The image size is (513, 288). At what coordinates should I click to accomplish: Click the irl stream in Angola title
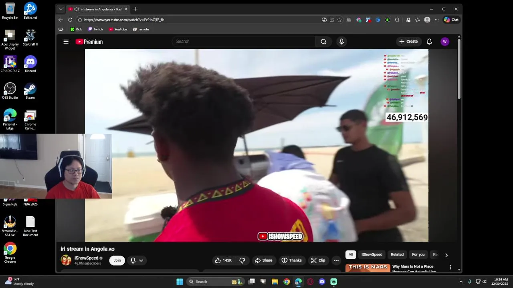87,249
